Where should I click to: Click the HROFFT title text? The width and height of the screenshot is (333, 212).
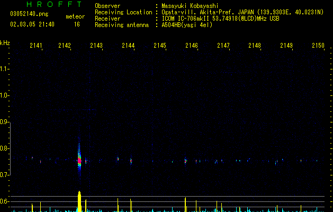54,4
